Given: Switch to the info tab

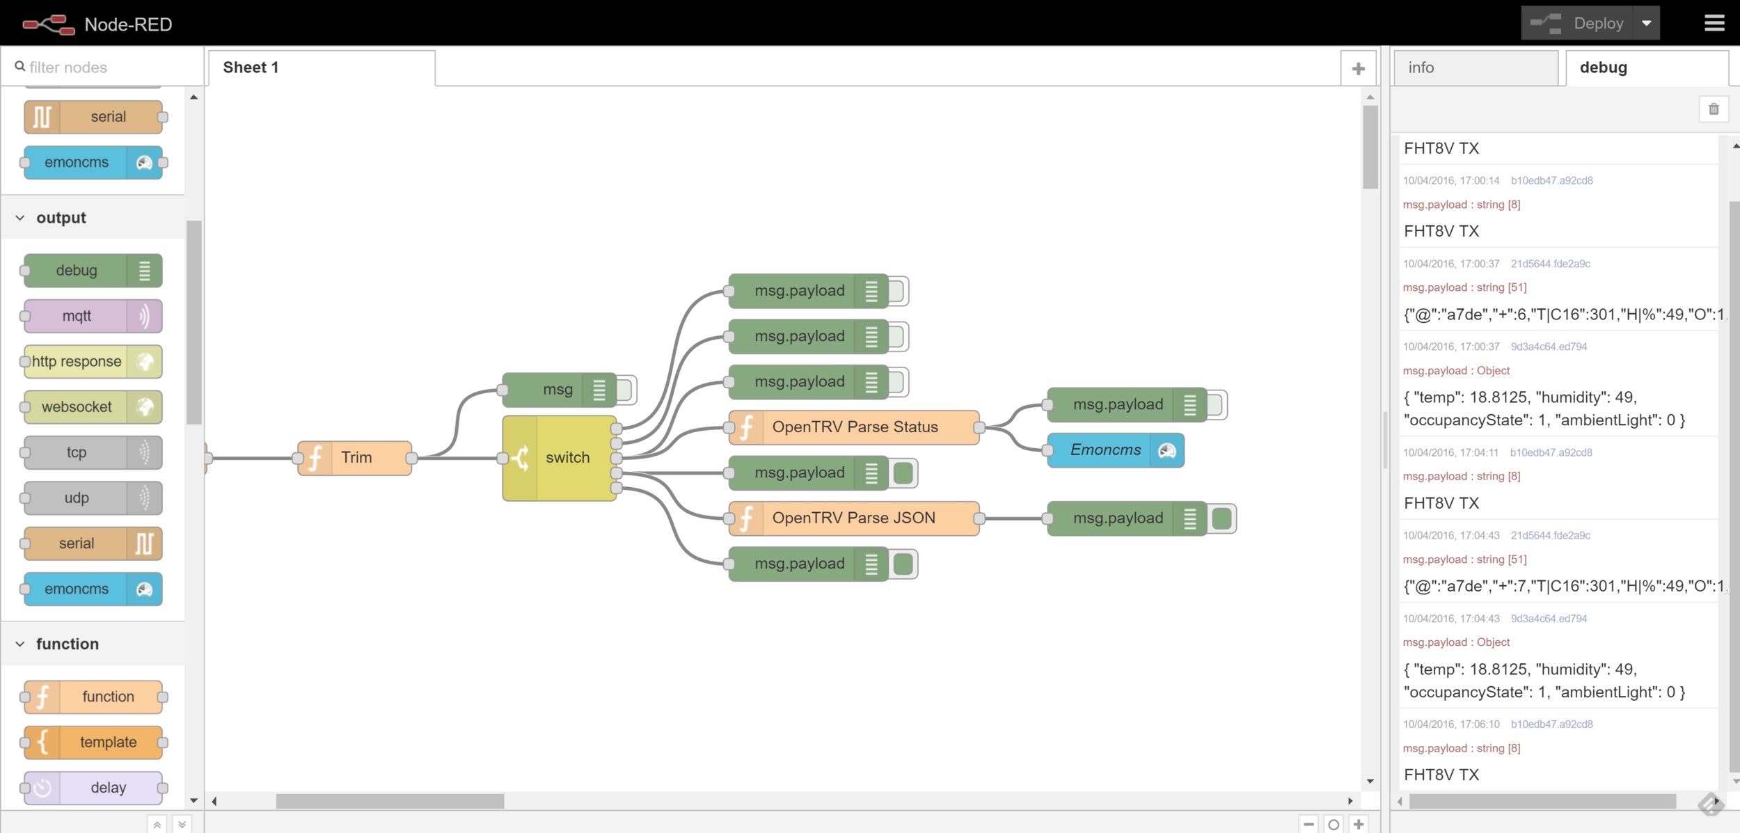Looking at the screenshot, I should point(1476,68).
